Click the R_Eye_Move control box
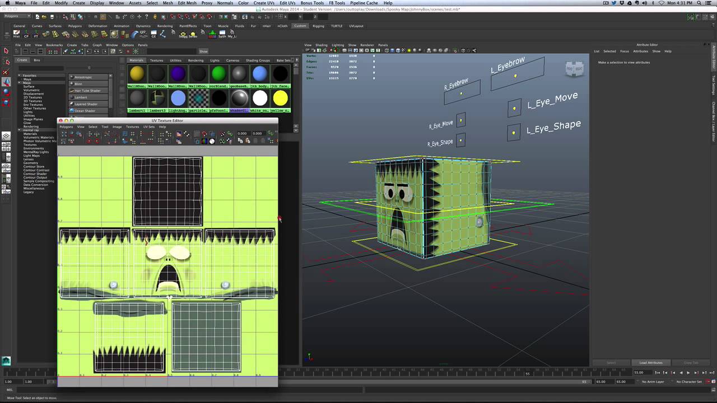 (460, 120)
